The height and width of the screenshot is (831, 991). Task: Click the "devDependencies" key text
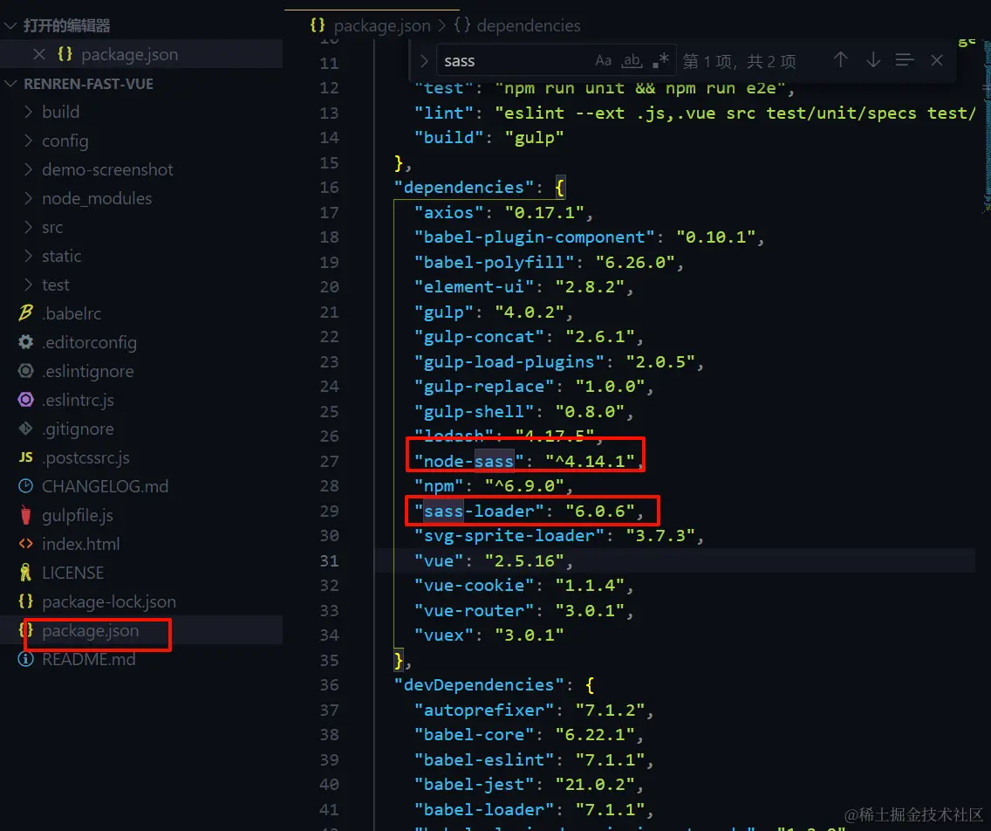[x=478, y=685]
